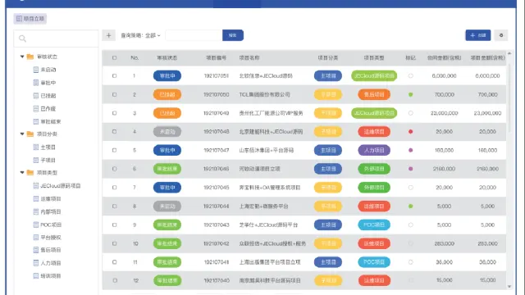The image size is (525, 295).
Task: Tick the checkbox of row No. 12
Action: (x=115, y=280)
